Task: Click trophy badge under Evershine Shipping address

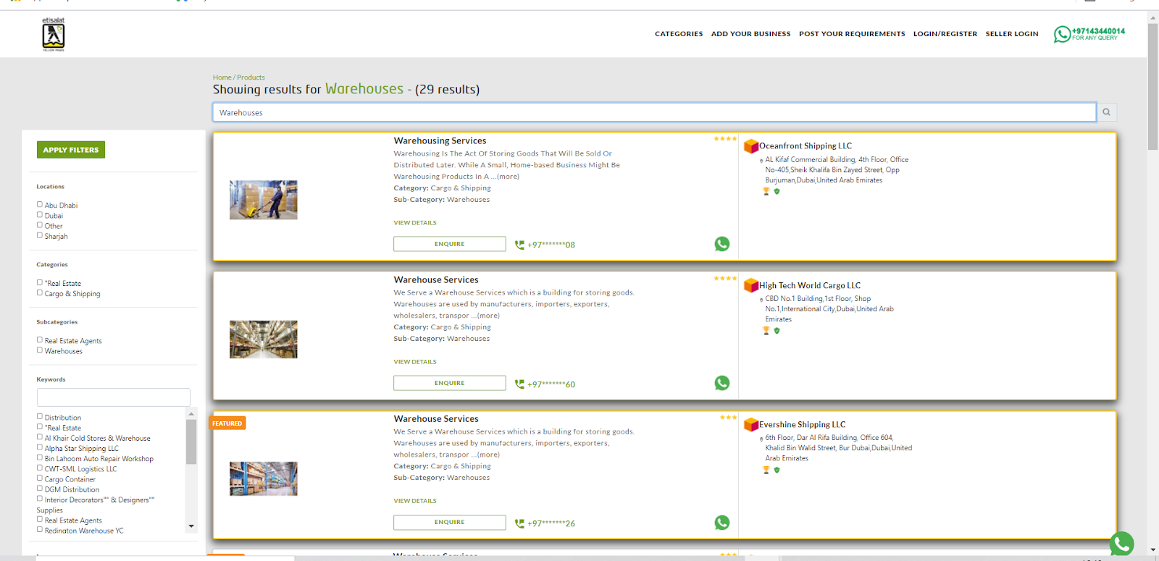Action: [x=766, y=470]
